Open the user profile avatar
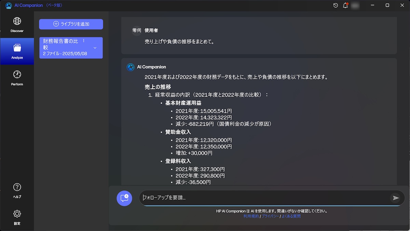410x231 pixels. point(355,5)
